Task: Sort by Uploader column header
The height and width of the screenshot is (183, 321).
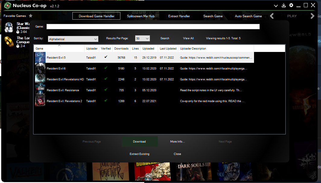Action: [92, 49]
